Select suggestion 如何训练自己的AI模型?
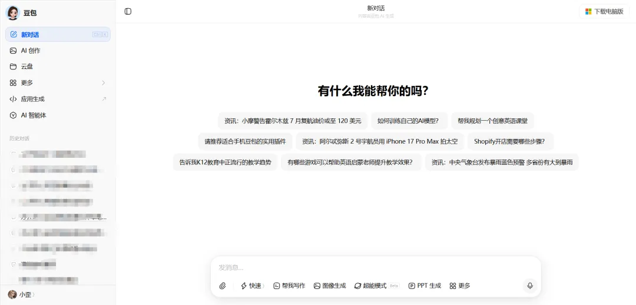Viewport: 636px width, 305px height. coord(409,121)
